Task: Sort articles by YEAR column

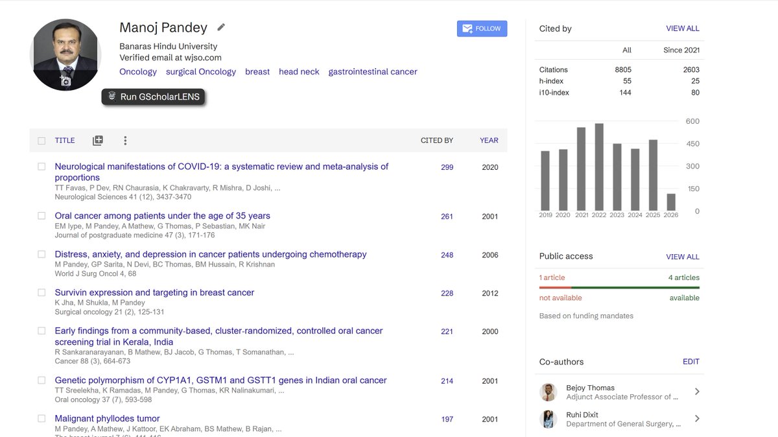Action: point(489,141)
